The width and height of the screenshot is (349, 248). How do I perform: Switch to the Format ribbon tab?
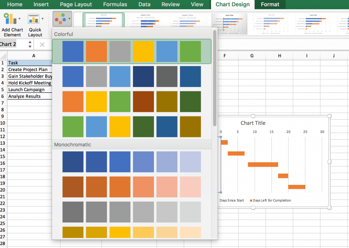coord(270,4)
